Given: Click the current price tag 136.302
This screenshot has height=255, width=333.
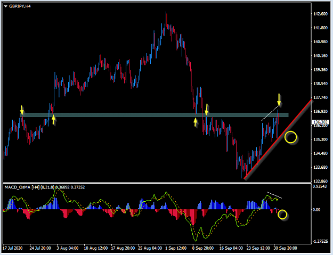Looking at the screenshot, I should click(x=320, y=122).
